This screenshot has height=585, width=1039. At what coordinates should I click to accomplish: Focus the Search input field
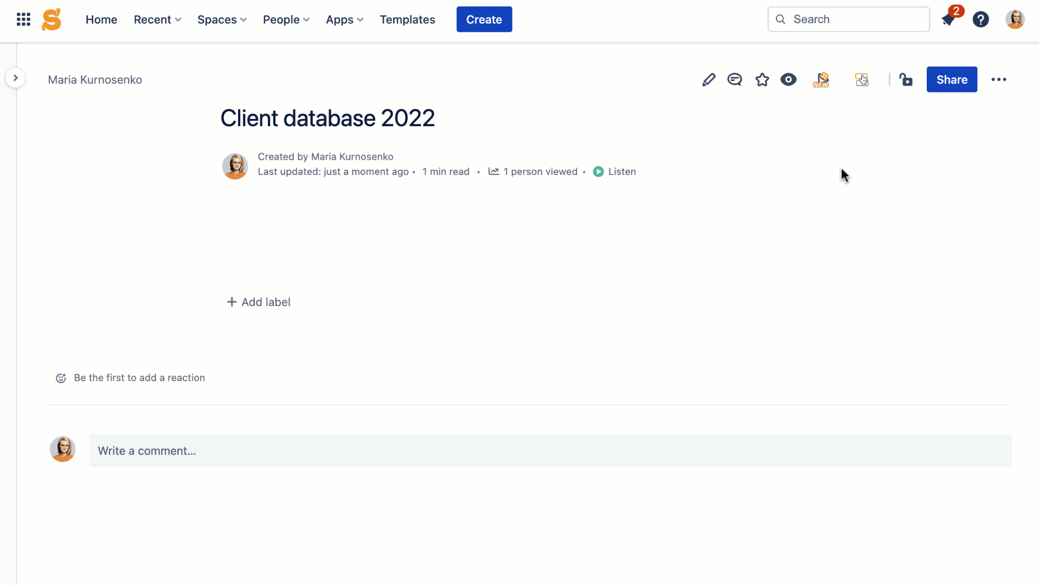pos(849,19)
